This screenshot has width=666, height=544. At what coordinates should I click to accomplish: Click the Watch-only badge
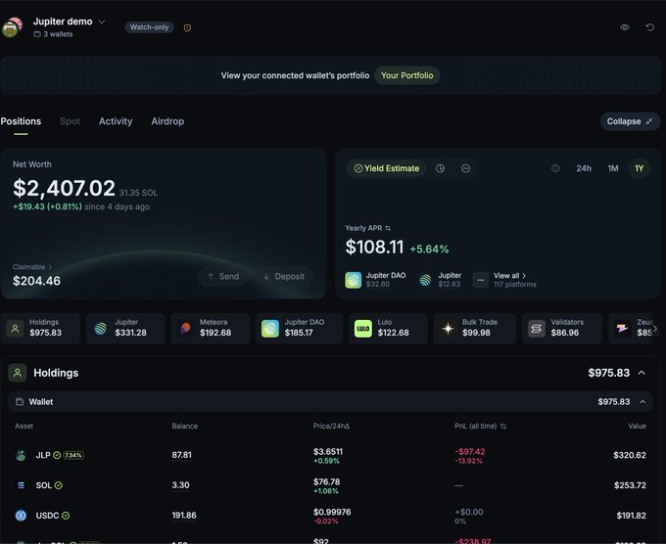(149, 27)
